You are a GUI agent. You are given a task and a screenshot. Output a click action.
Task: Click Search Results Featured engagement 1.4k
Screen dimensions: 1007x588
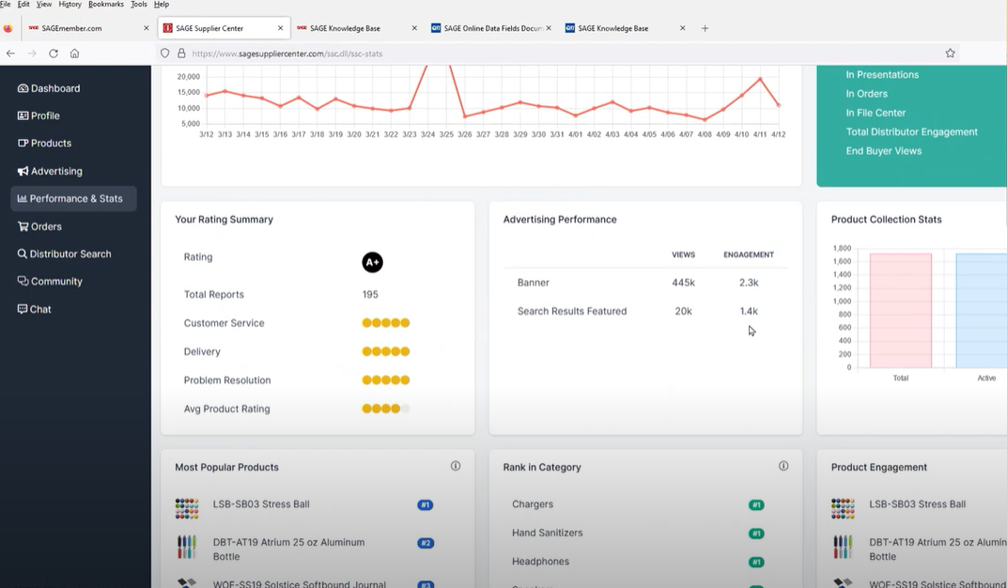(x=749, y=311)
